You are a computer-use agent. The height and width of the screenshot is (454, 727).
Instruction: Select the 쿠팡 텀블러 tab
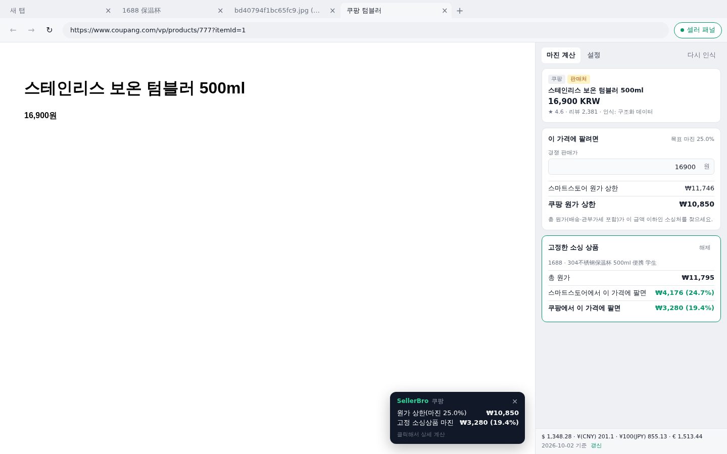coord(397,11)
